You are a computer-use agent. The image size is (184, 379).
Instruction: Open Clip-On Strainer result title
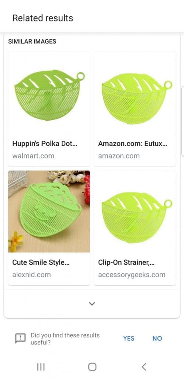point(126,262)
